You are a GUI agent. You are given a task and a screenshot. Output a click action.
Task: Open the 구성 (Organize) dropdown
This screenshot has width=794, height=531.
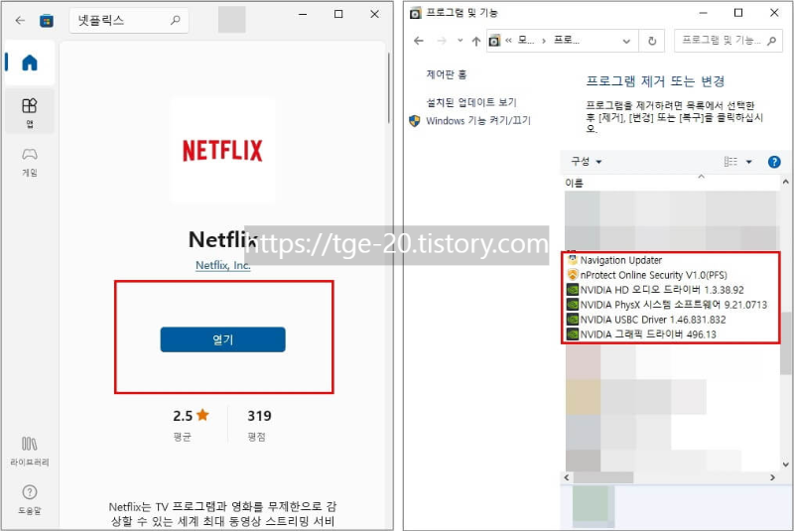coord(586,162)
